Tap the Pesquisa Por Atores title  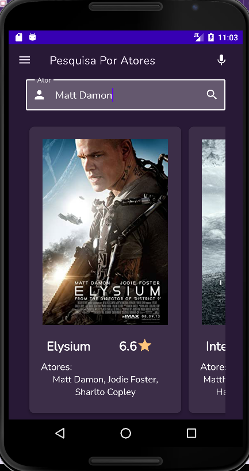tap(102, 61)
